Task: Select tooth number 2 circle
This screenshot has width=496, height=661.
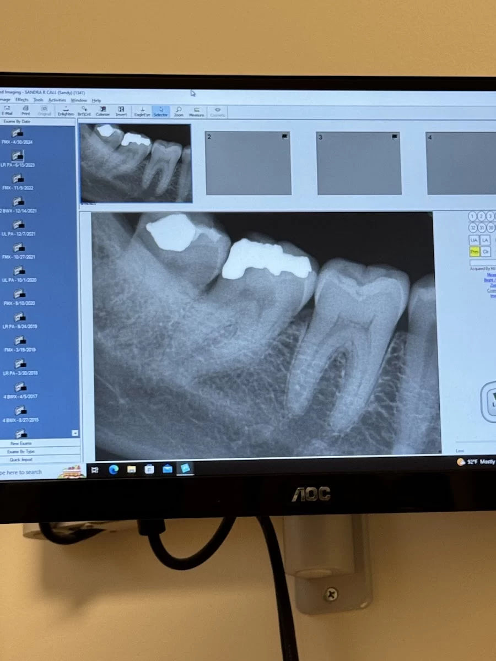Action: point(481,216)
